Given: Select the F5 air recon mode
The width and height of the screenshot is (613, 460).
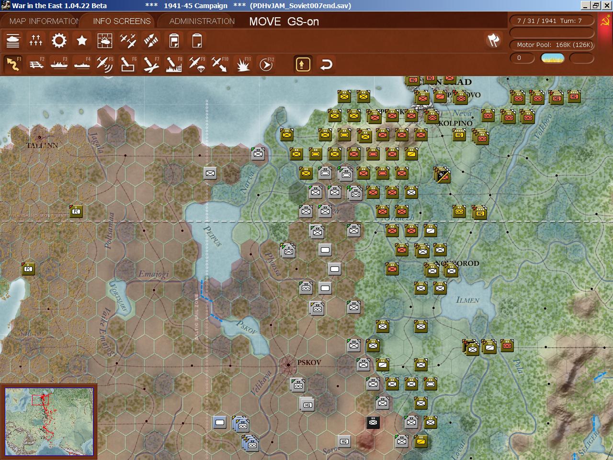Looking at the screenshot, I should (x=105, y=64).
